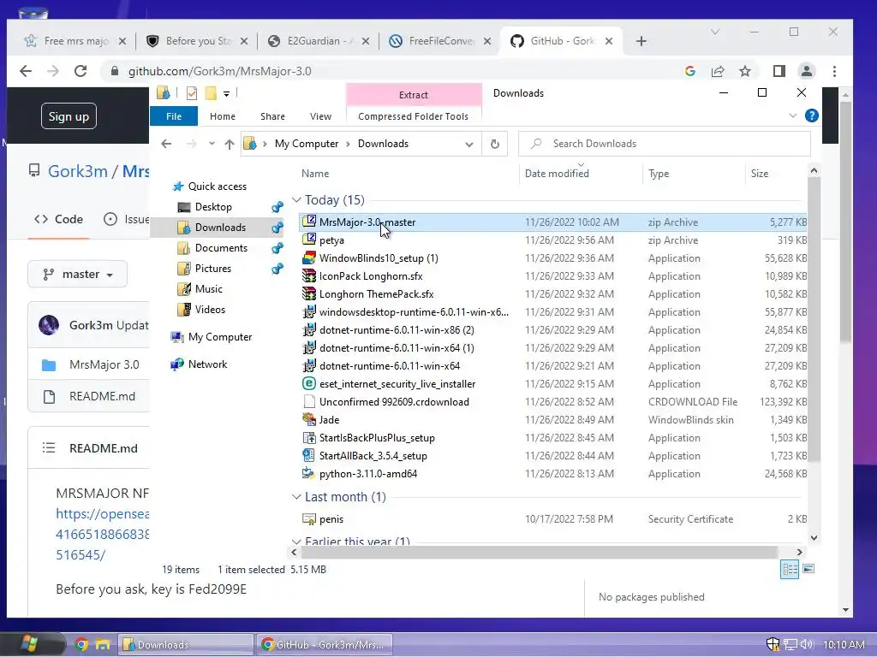Image resolution: width=877 pixels, height=657 pixels.
Task: Open Chrome tab search dropdown arrow
Action: (715, 32)
